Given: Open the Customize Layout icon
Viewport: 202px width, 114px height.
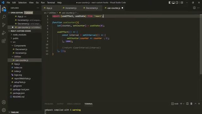Looking at the screenshot, I should pyautogui.click(x=182, y=3).
